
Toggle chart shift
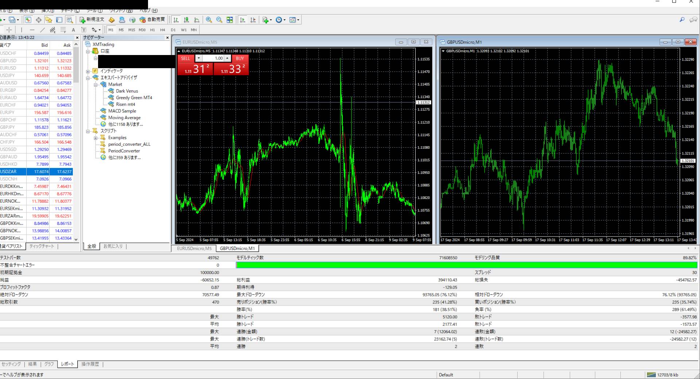point(253,20)
